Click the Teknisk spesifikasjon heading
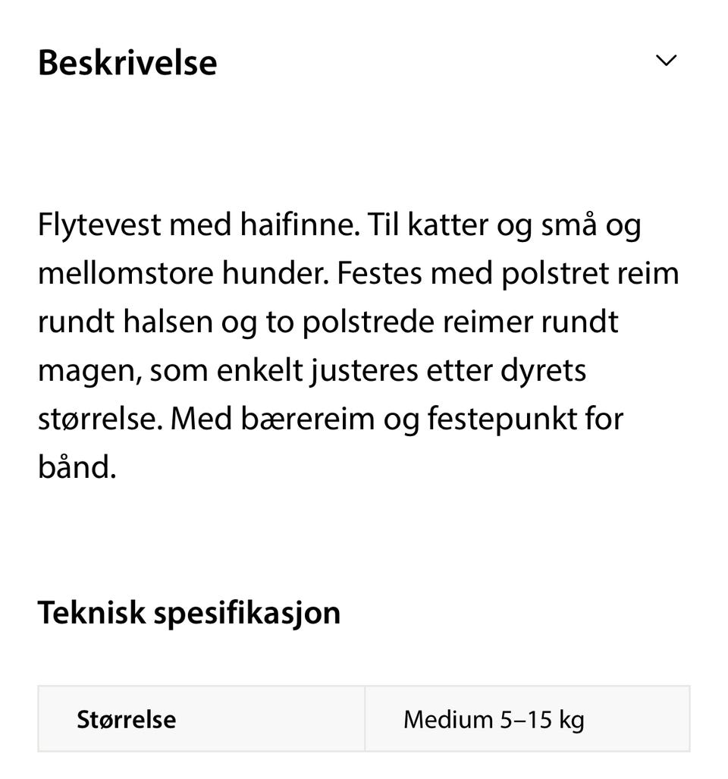Image resolution: width=728 pixels, height=779 pixels. tap(190, 611)
